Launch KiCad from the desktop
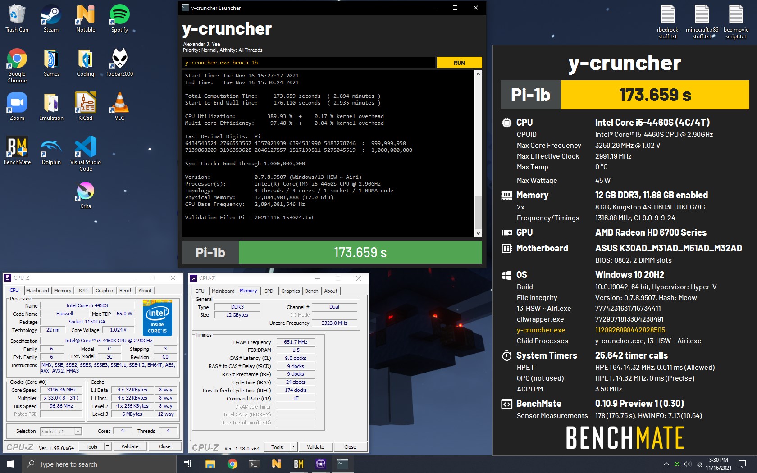Image resolution: width=757 pixels, height=473 pixels. 85,106
